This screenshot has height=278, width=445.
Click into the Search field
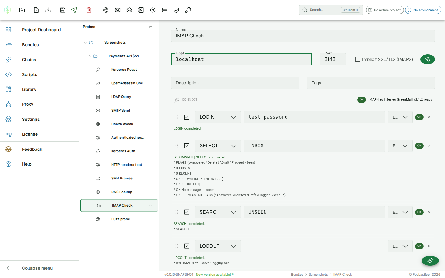click(331, 10)
